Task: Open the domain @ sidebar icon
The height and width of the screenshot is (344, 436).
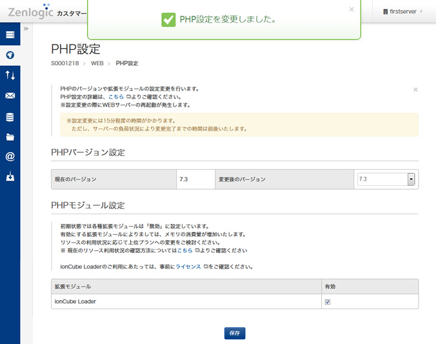Action: click(x=10, y=157)
